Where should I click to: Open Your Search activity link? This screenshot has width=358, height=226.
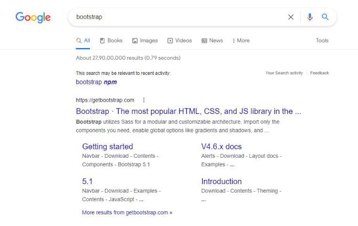(284, 73)
